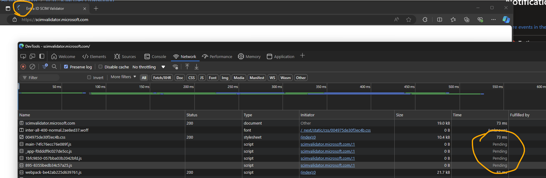Viewport: 546px width, 178px height.
Task: Click the address bar URL scimvalidator.microsoft.com
Action: [x=55, y=20]
